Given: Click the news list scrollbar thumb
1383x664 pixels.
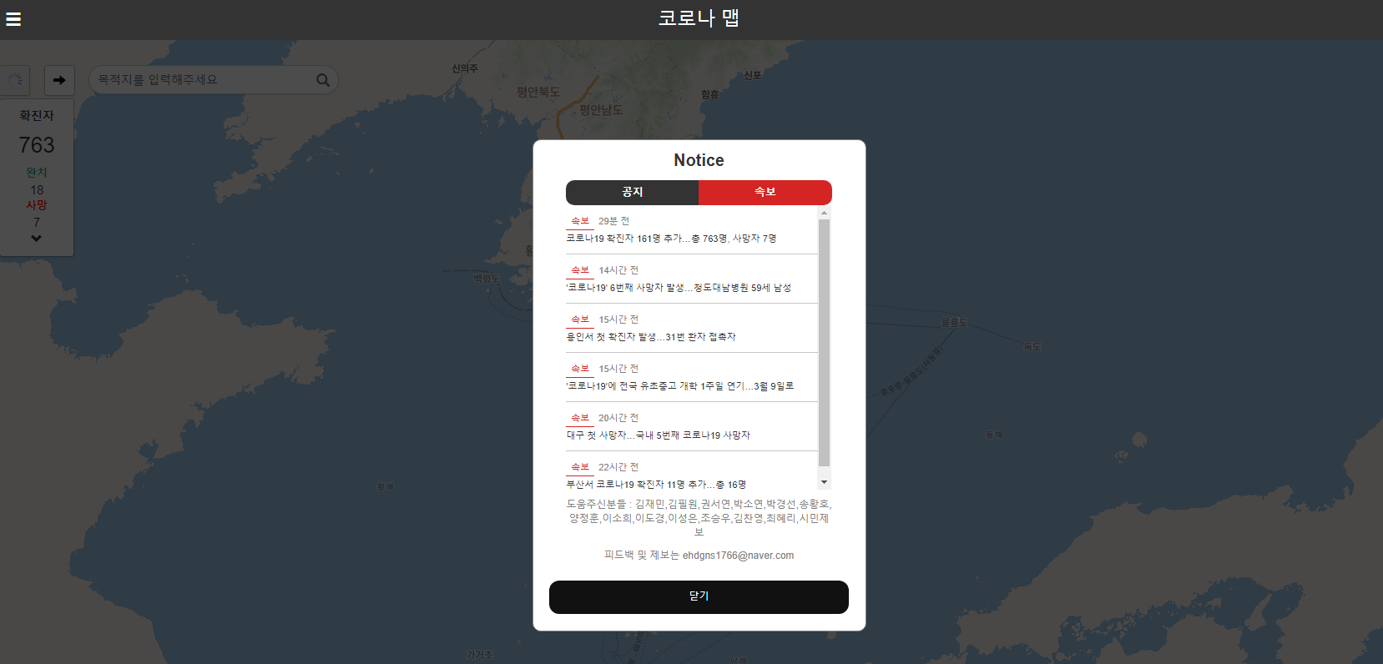Looking at the screenshot, I should 824,343.
